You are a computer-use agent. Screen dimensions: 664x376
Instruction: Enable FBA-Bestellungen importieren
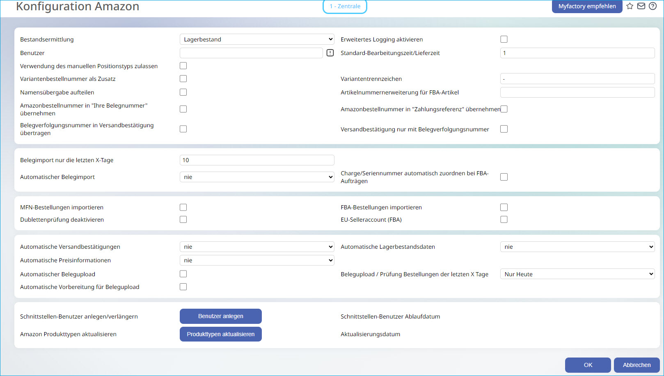tap(504, 207)
